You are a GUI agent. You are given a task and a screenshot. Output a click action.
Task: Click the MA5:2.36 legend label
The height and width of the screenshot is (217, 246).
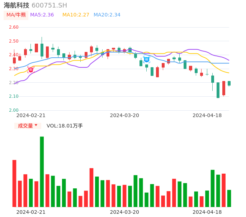pos(42,15)
